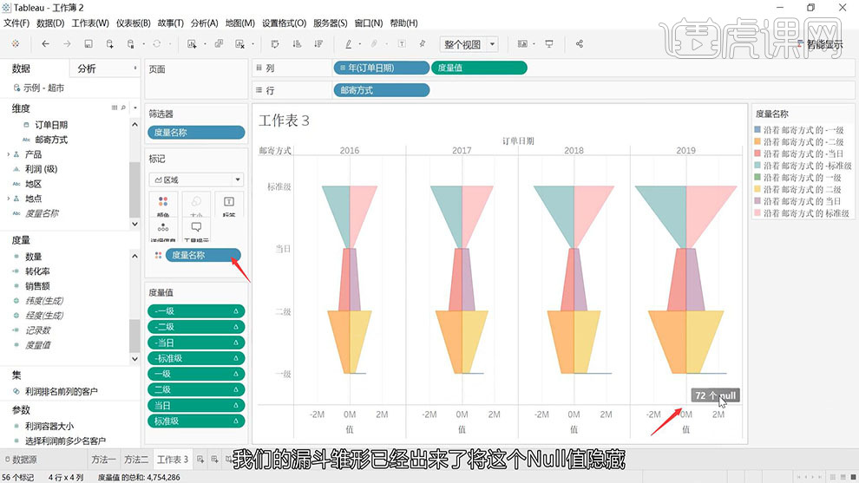Image resolution: width=859 pixels, height=483 pixels.
Task: Select legend swatch 沿着 邮寄方式 的 -一级
Action: (757, 130)
